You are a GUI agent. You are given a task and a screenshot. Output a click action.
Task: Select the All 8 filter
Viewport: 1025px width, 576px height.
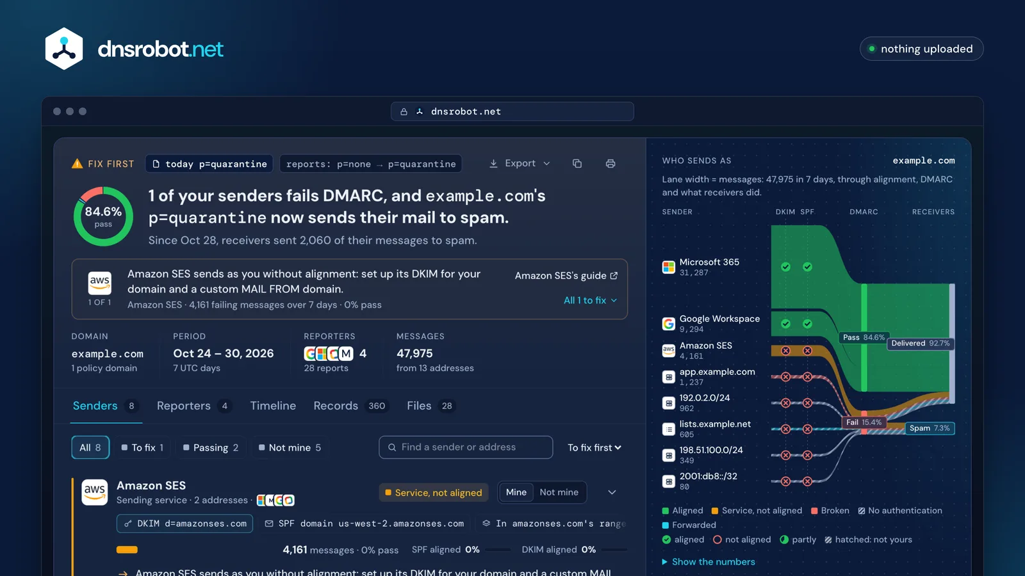pyautogui.click(x=90, y=447)
